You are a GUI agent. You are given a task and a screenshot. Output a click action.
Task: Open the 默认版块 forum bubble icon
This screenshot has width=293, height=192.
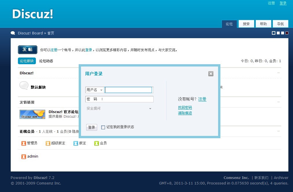pyautogui.click(x=24, y=86)
